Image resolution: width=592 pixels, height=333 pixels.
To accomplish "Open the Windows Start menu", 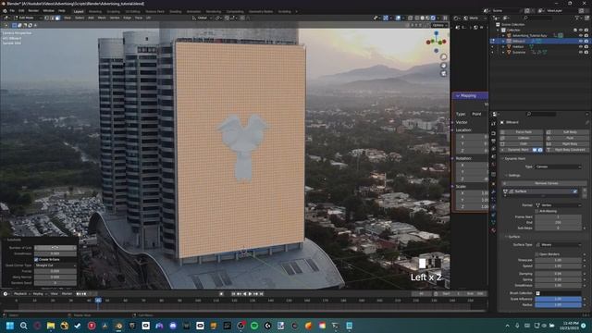I will click(x=10, y=326).
